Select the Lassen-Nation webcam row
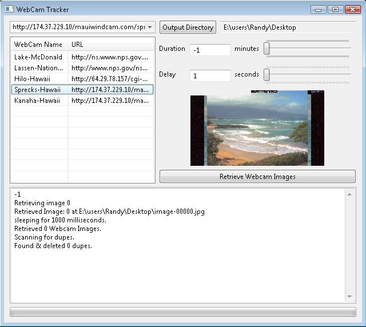The height and width of the screenshot is (327, 366). click(38, 68)
